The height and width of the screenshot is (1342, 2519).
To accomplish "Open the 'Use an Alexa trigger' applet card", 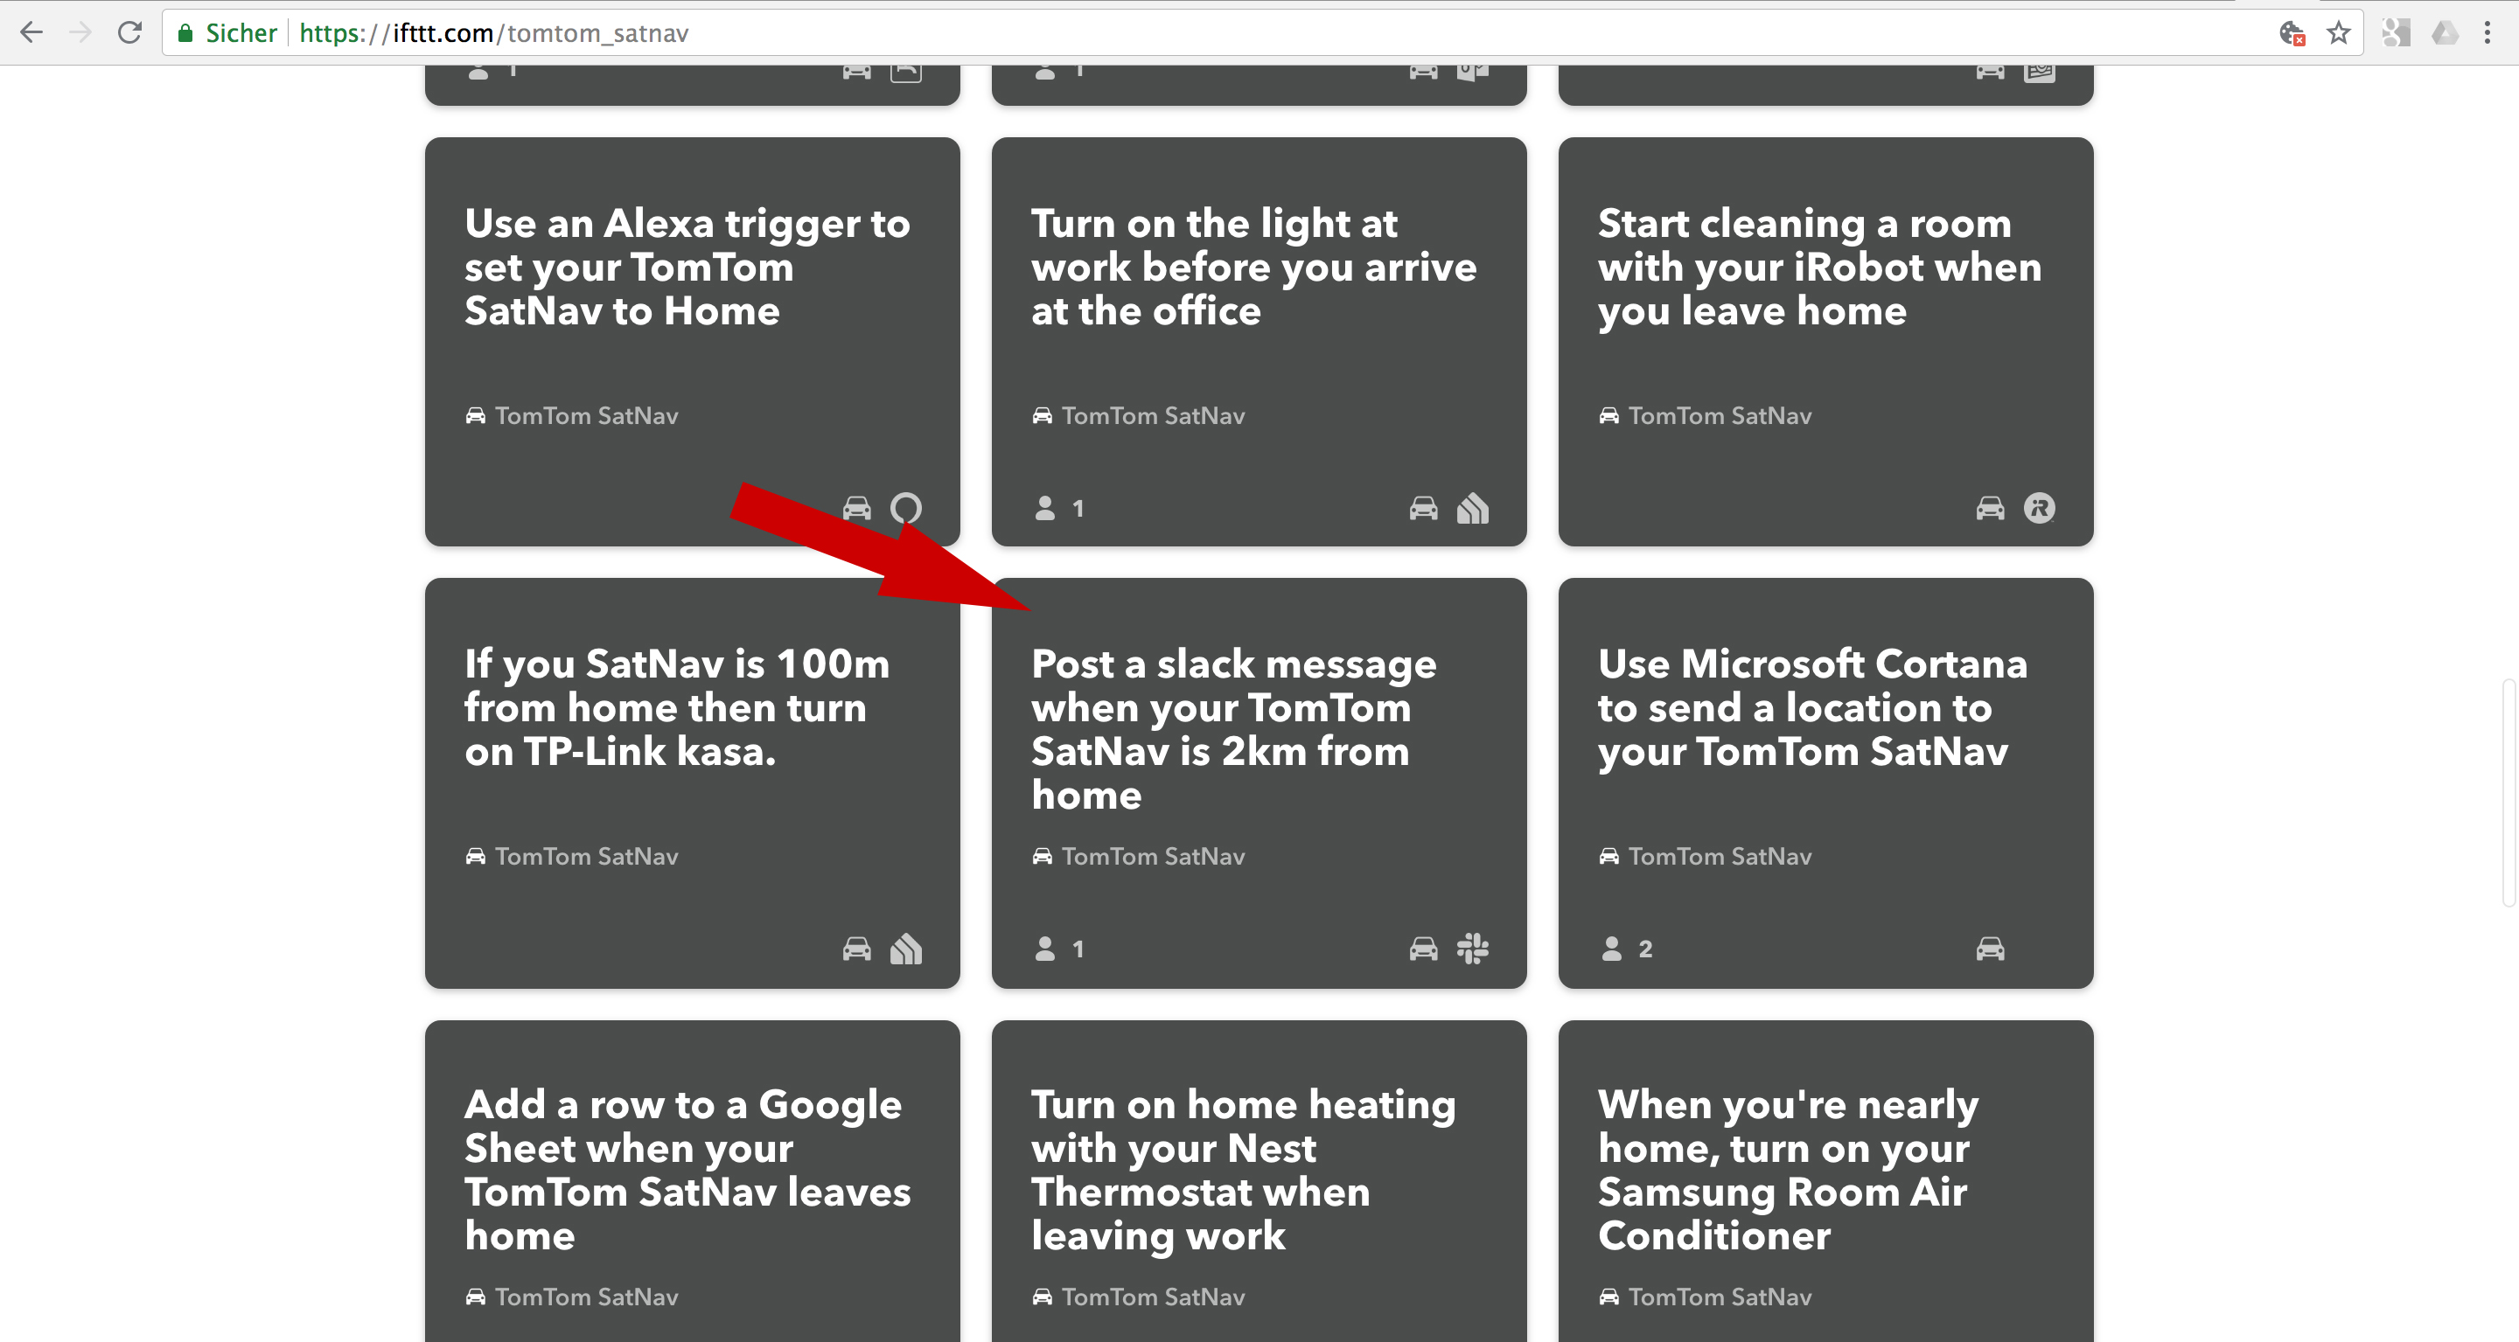I will coord(687,267).
